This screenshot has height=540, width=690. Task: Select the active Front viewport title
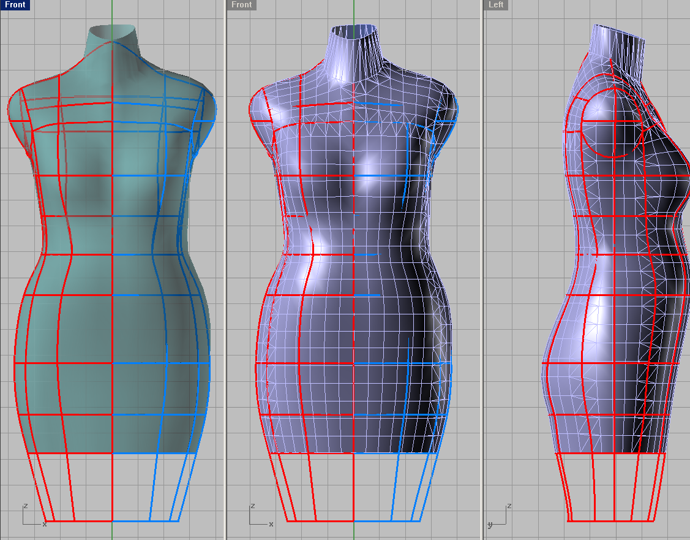[15, 5]
